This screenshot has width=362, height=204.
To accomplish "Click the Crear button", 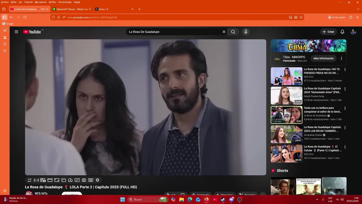I will 328,32.
